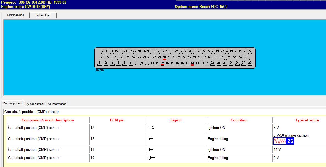
Task: Click the Signal column header
Action: point(176,120)
